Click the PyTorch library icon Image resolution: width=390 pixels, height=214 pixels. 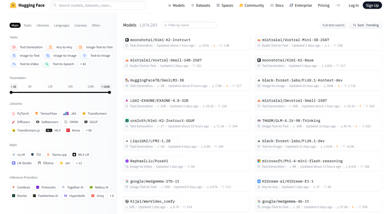pos(14,113)
